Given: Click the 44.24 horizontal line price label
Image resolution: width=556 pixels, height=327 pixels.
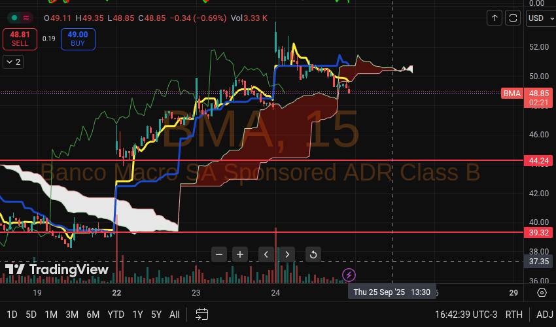Looking at the screenshot, I should click(538, 161).
